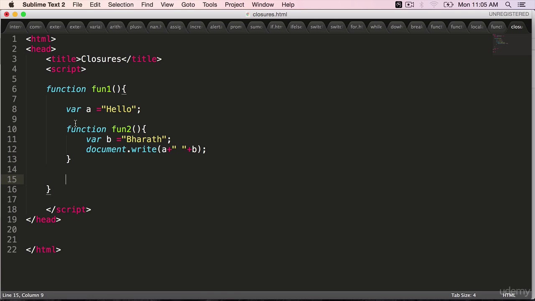Click the UNREGISTERED label in title bar
Viewport: 535px width, 301px height.
[509, 14]
